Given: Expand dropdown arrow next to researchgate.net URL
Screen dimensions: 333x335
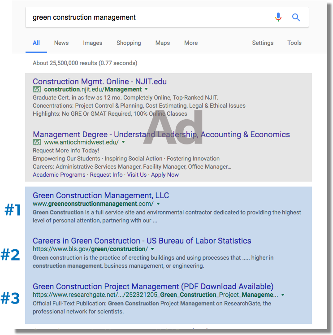Looking at the screenshot, I should tap(283, 295).
